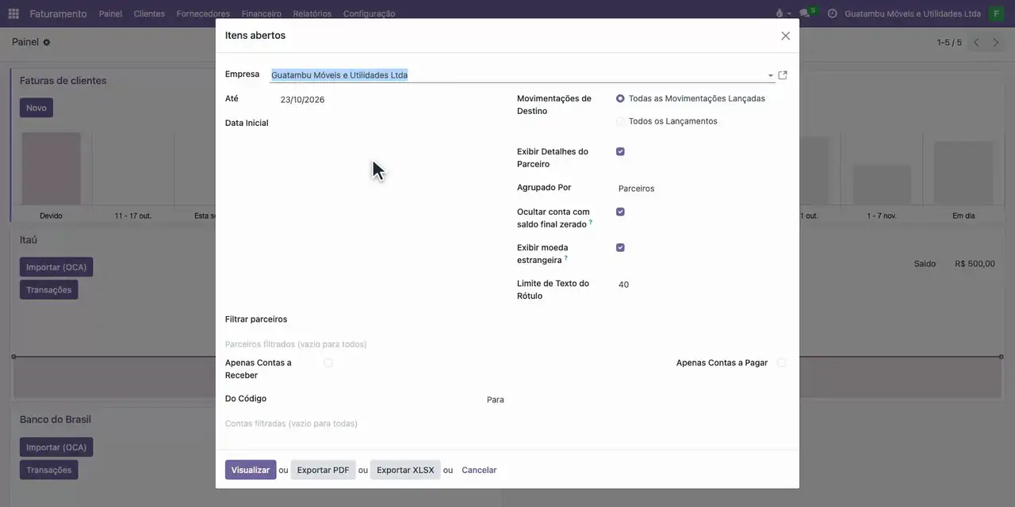Cancel the dialog with Cancelar
The image size is (1015, 507).
479,470
